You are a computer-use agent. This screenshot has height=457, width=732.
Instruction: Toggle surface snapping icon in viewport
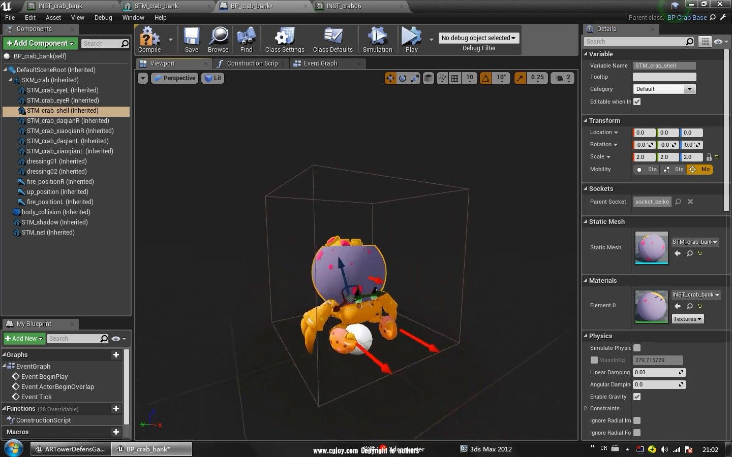[442, 78]
